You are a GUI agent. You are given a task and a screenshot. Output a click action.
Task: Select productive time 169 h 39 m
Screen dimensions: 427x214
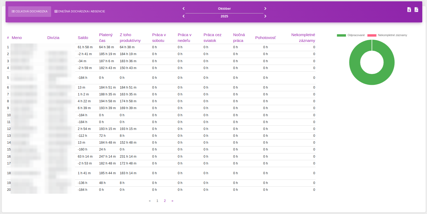128,108
